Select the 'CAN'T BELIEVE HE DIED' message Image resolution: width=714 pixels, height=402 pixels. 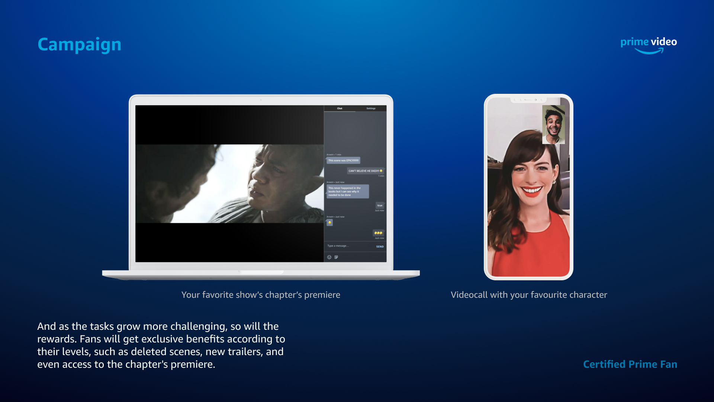[x=366, y=171]
